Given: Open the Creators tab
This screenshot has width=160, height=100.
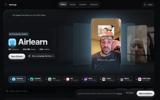Looking at the screenshot, I should coord(83,4).
